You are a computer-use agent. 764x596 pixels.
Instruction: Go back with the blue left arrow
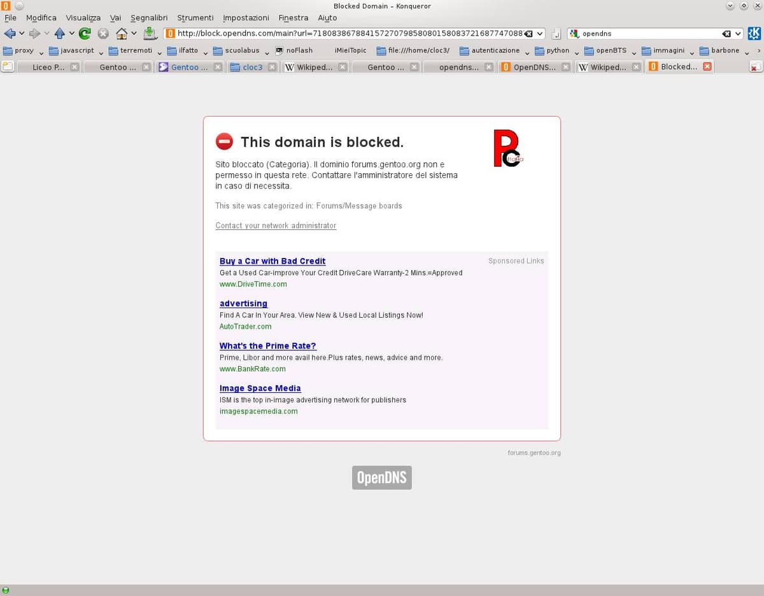[10, 33]
